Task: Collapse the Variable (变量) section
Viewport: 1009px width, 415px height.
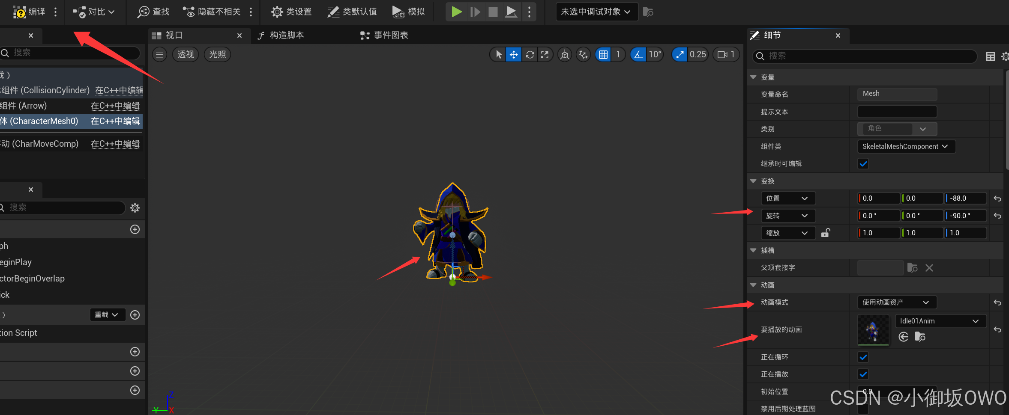Action: point(753,77)
